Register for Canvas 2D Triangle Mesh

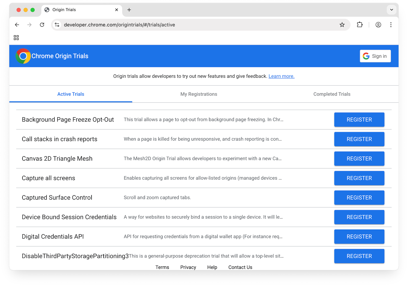coord(359,159)
